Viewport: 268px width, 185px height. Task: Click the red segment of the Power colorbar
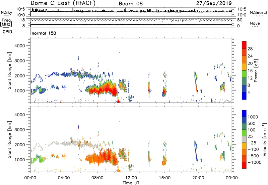tap(244, 45)
